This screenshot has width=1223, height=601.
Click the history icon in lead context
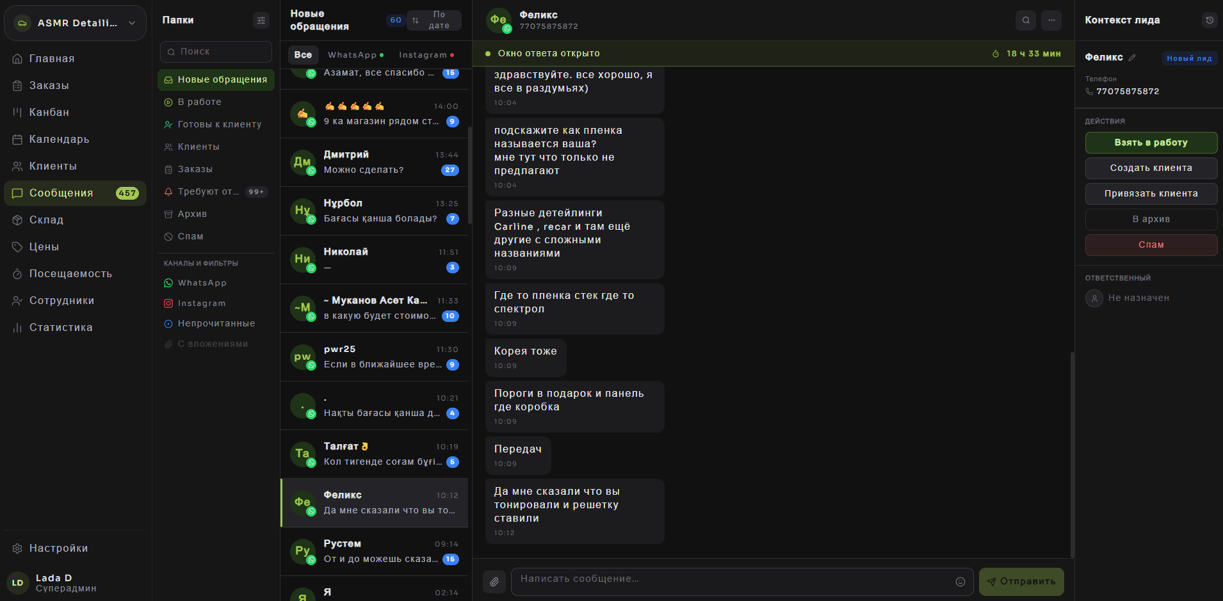click(1210, 20)
